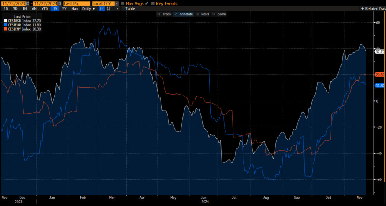Activate the Annotate tool
The height and width of the screenshot is (206, 386).
click(184, 14)
